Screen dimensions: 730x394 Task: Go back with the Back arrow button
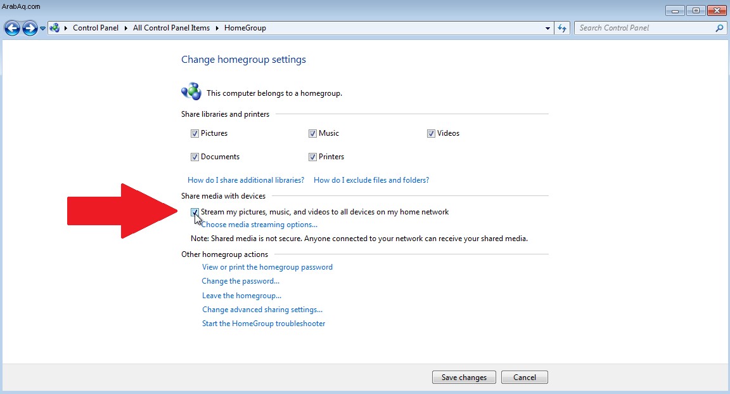click(12, 28)
